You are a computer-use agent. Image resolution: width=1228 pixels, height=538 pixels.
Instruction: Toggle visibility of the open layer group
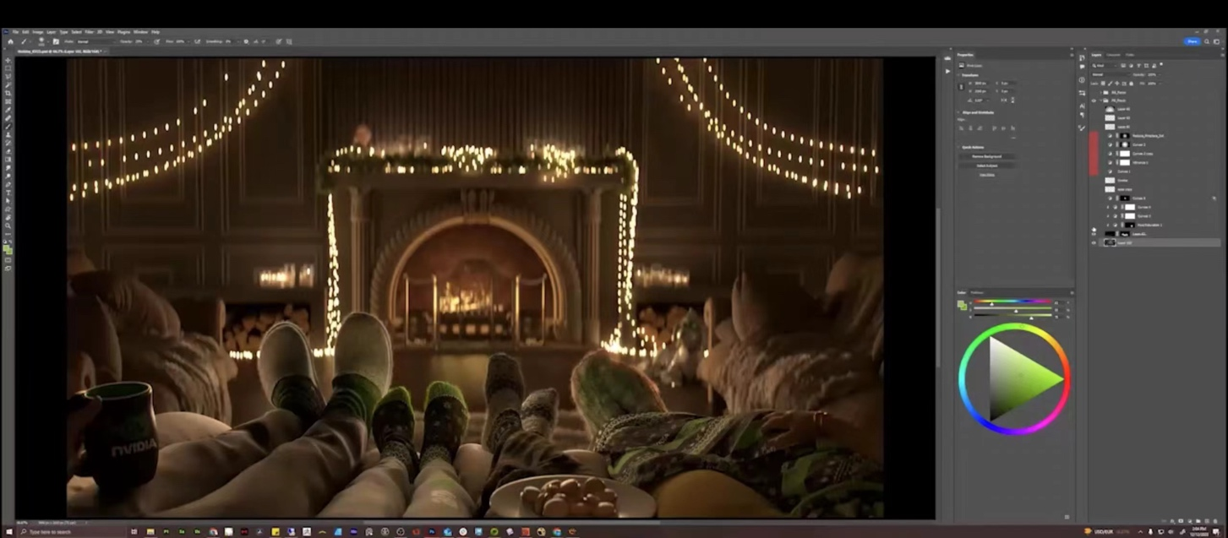tap(1094, 101)
